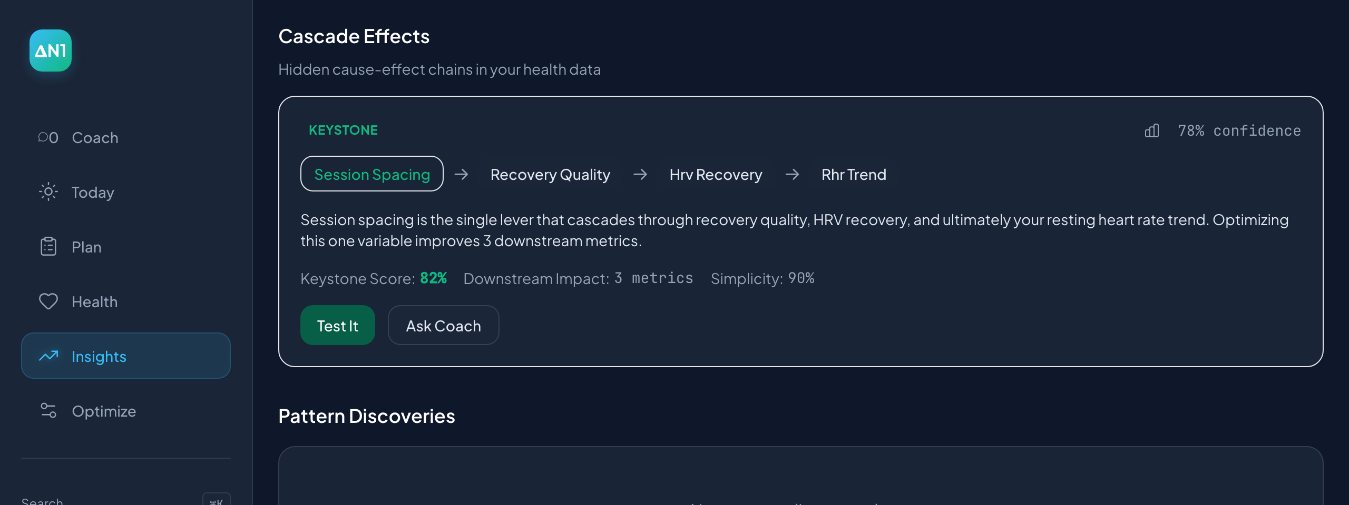The image size is (1349, 505).
Task: Click the Plan clipboard icon
Action: pyautogui.click(x=48, y=247)
